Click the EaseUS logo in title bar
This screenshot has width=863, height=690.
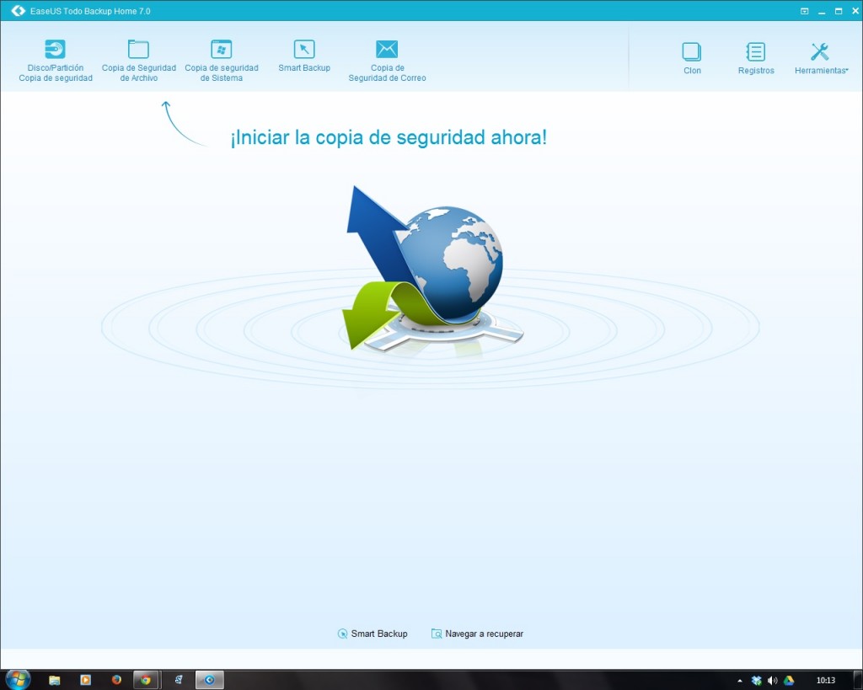click(x=18, y=11)
